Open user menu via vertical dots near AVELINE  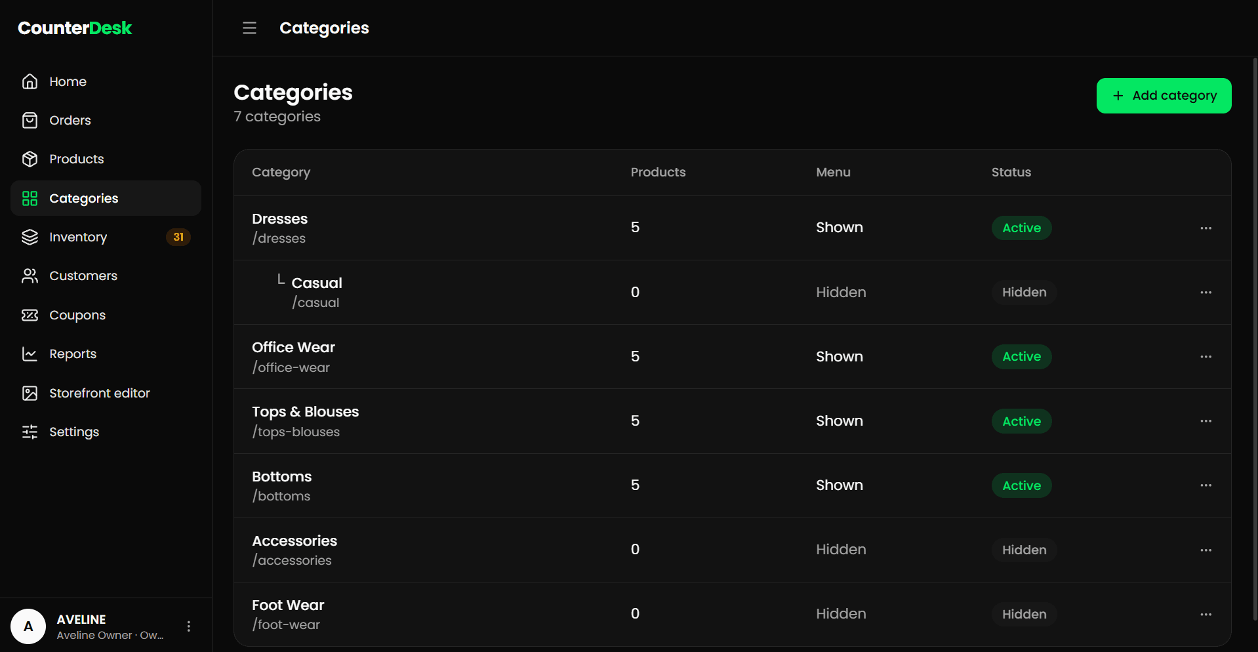[189, 626]
